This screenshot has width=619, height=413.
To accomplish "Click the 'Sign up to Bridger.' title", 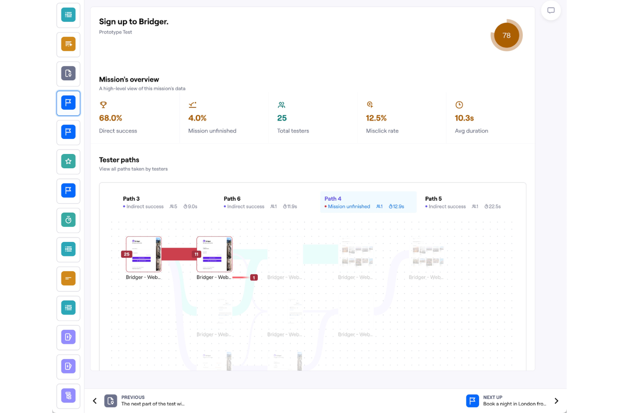I will pos(134,22).
